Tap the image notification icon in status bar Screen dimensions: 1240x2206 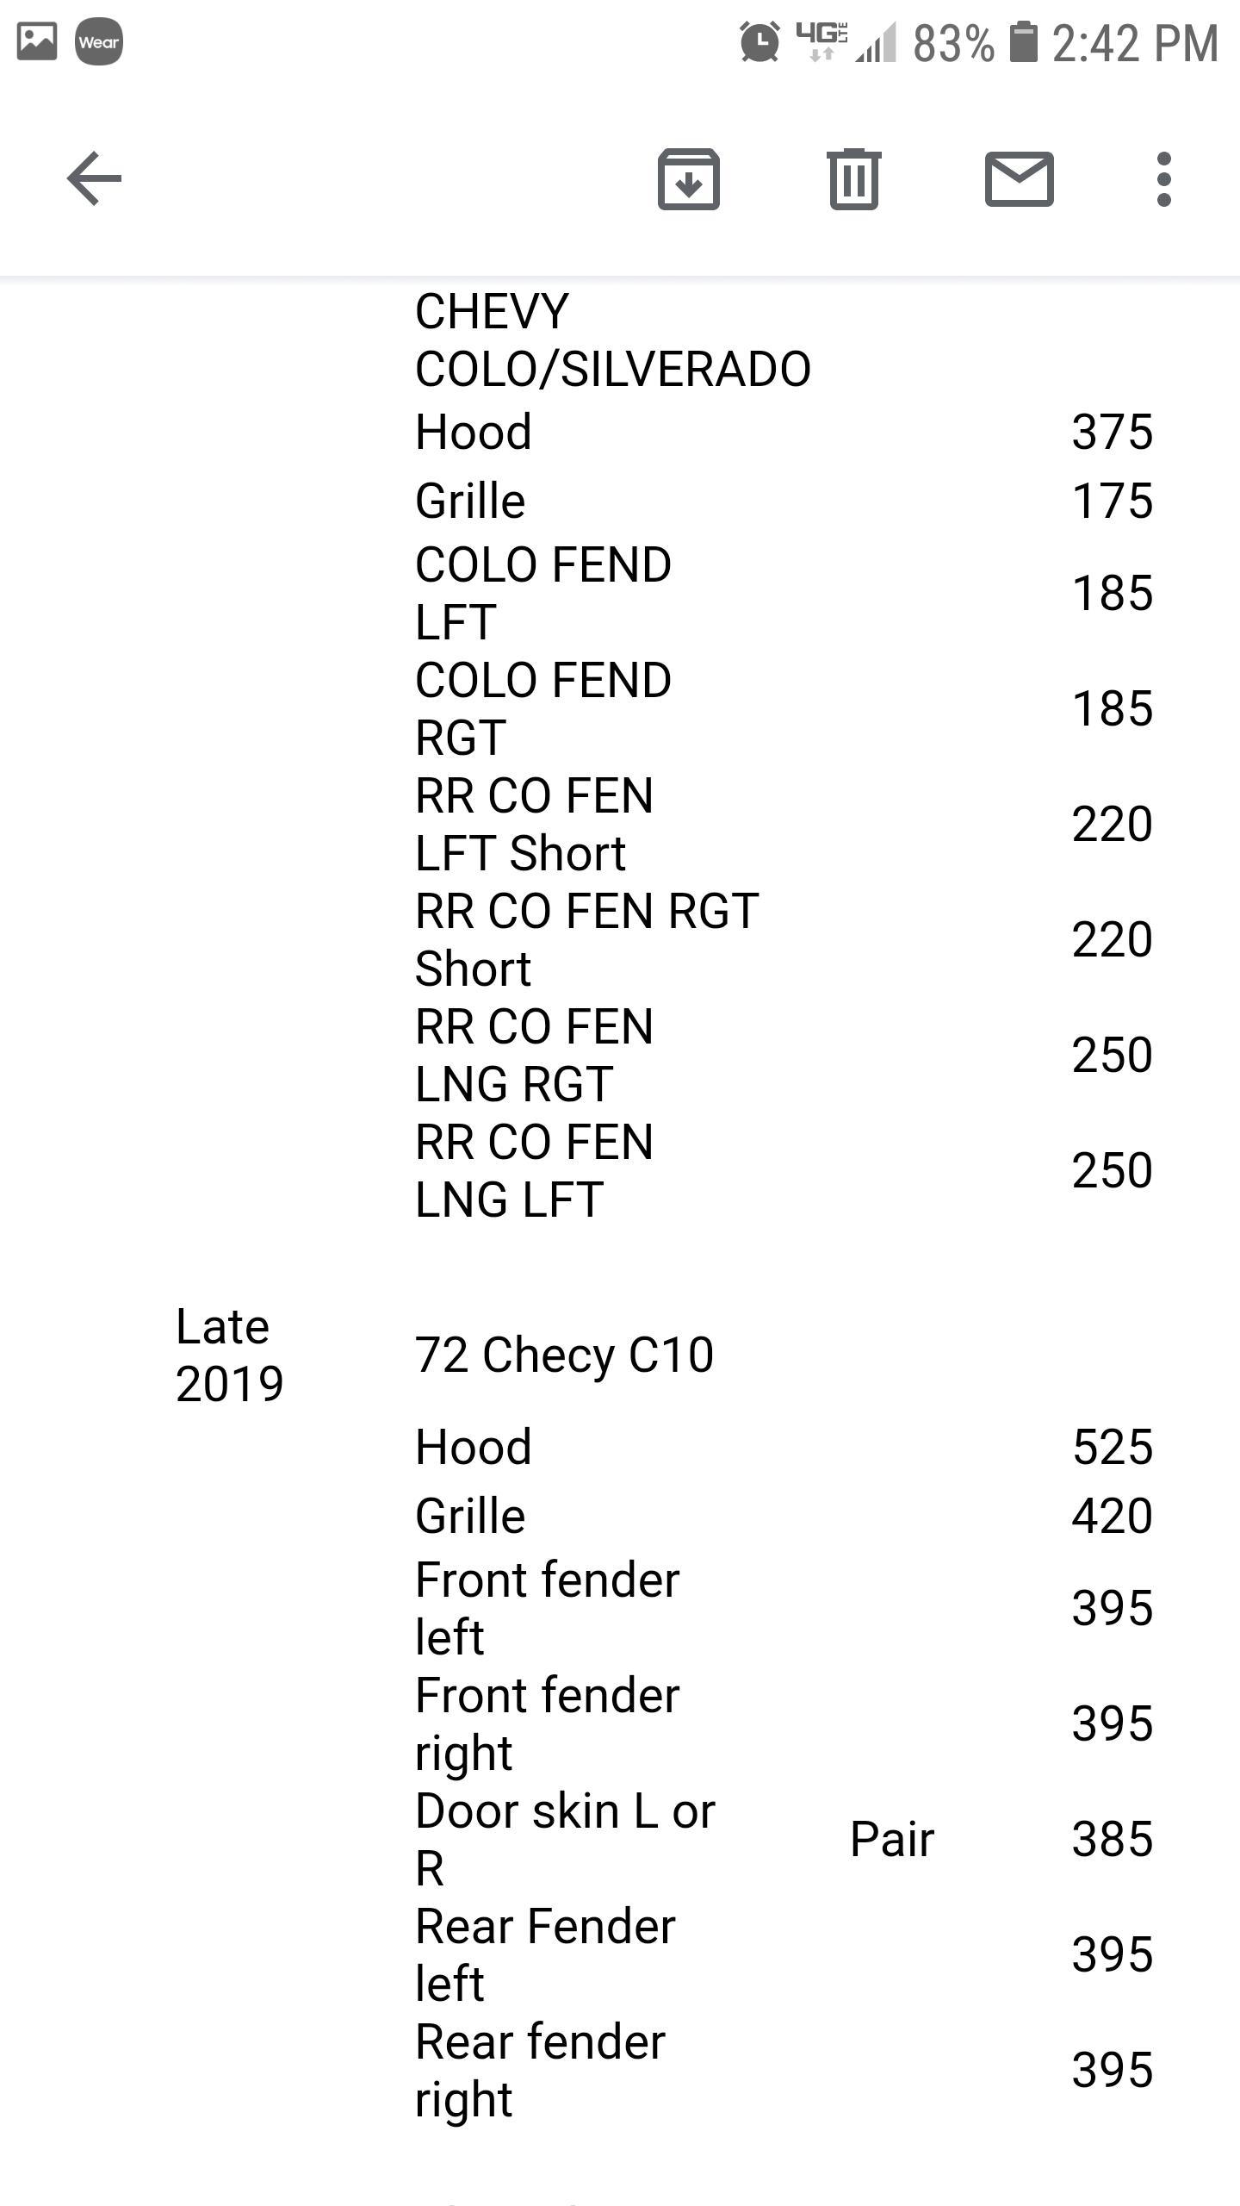[37, 41]
